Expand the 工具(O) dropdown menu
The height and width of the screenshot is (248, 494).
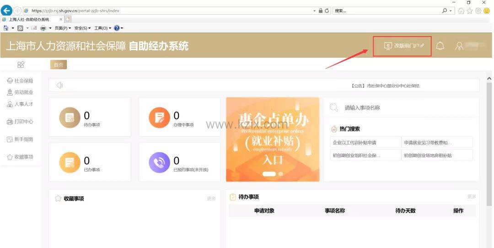tap(102, 28)
